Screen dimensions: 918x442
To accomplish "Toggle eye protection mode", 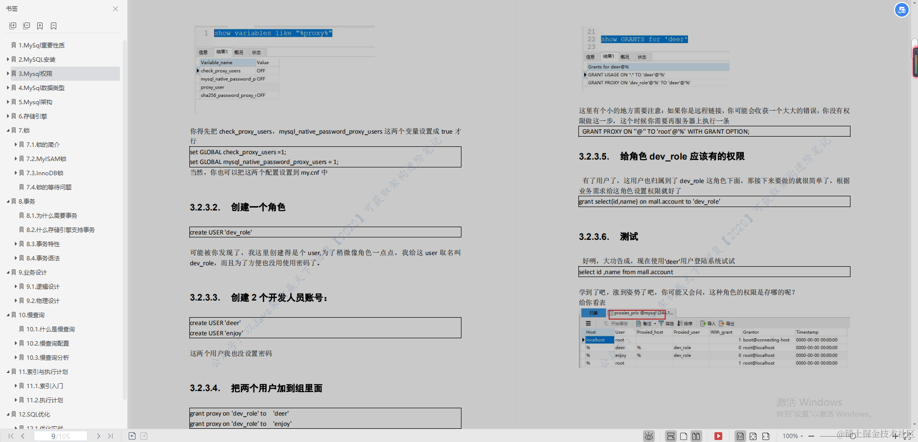I will [x=649, y=436].
